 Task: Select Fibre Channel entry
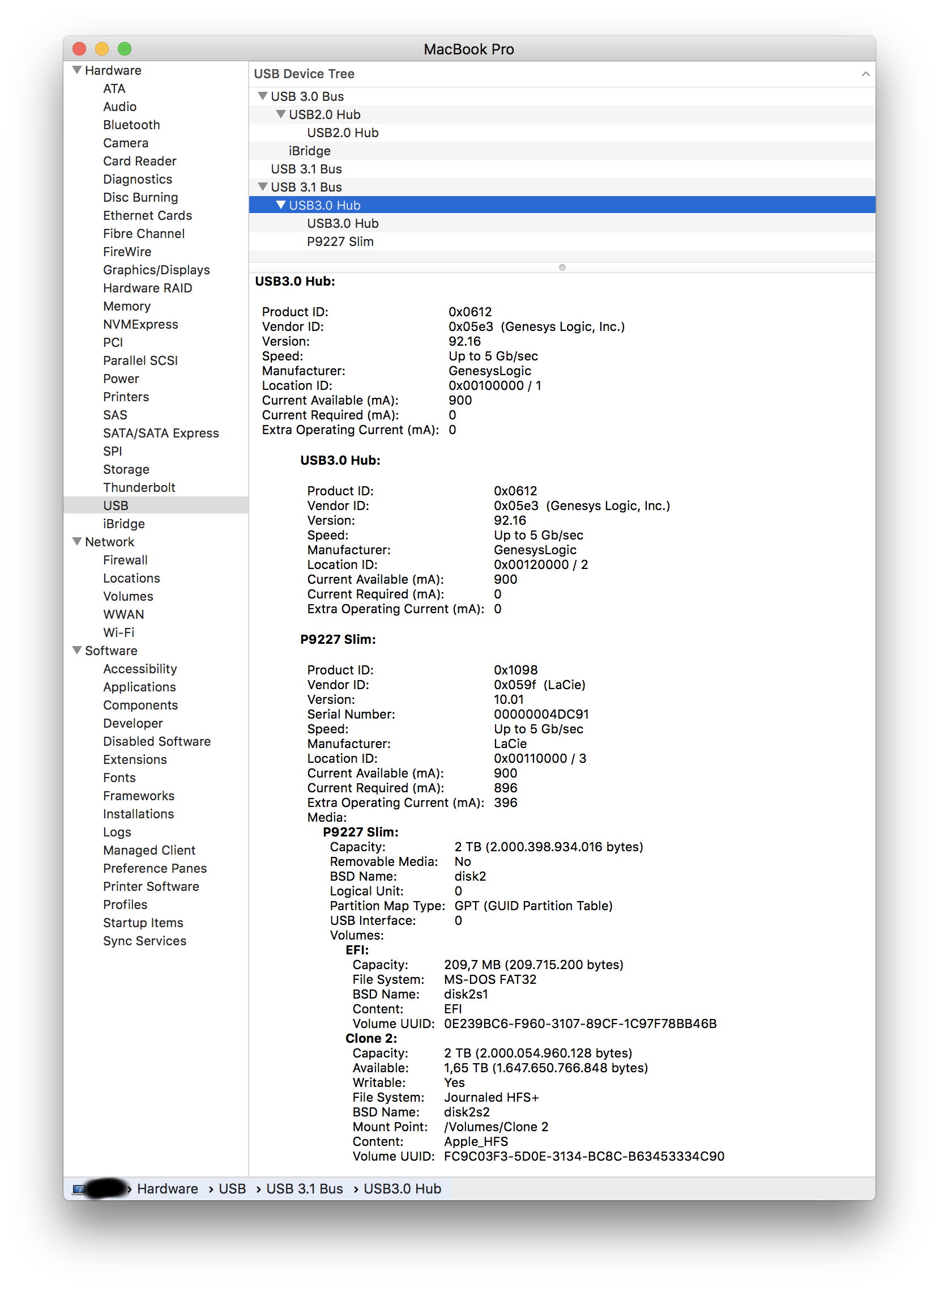click(x=143, y=233)
